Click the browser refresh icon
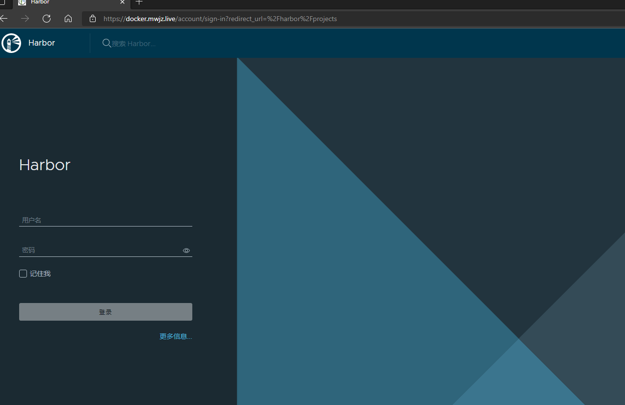625x405 pixels. 47,19
